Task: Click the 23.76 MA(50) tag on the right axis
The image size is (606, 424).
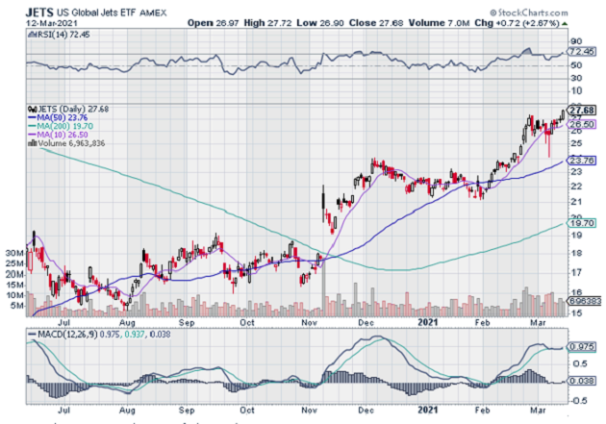Action: [582, 161]
